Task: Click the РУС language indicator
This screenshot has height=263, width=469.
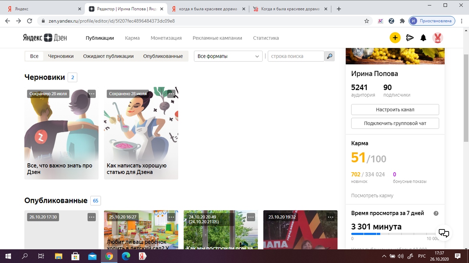Action: [422, 256]
